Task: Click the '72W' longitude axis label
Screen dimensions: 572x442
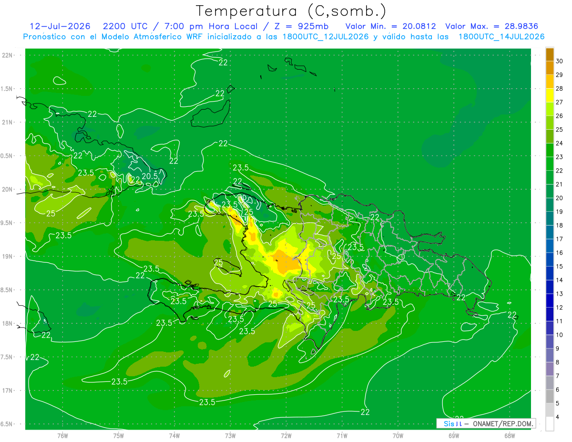Action: (286, 435)
